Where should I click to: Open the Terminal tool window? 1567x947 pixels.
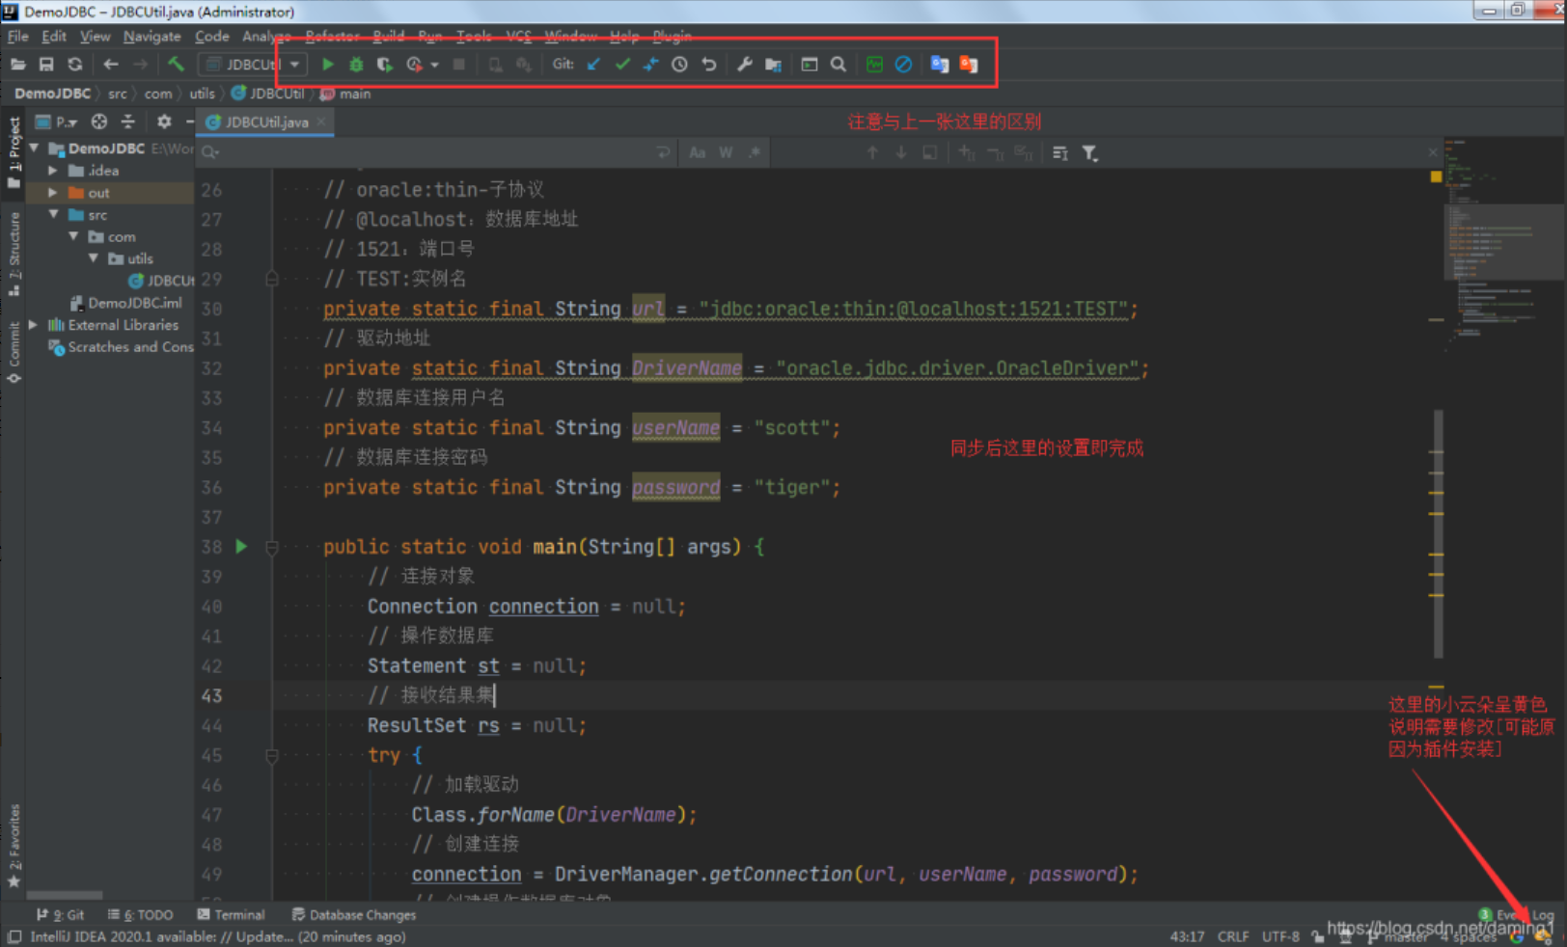(x=231, y=915)
